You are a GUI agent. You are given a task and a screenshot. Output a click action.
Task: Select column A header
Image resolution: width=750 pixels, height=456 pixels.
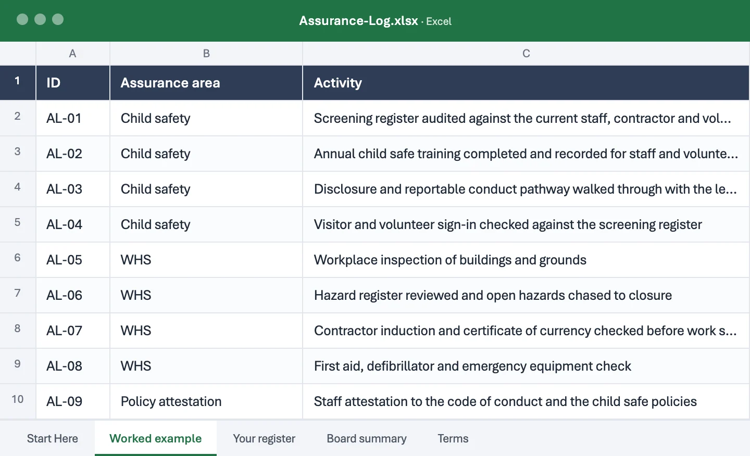73,54
